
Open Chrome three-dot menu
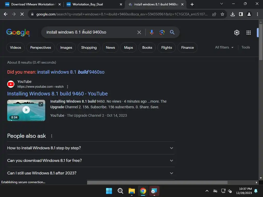[257, 14]
